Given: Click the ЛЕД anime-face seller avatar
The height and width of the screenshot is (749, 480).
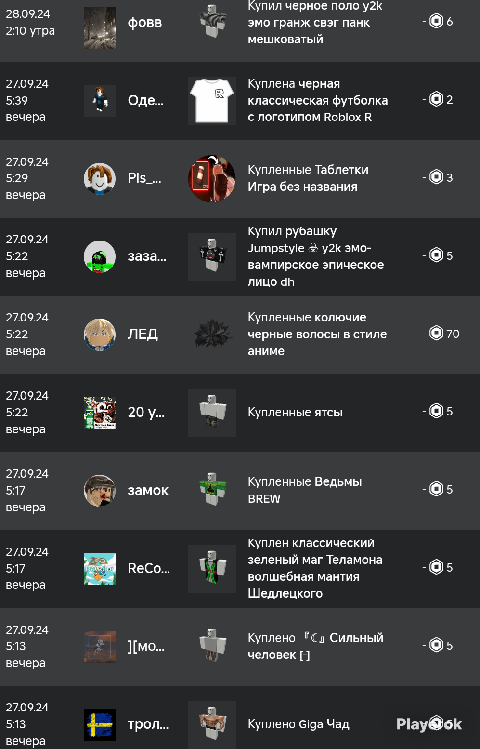Looking at the screenshot, I should pos(100,334).
